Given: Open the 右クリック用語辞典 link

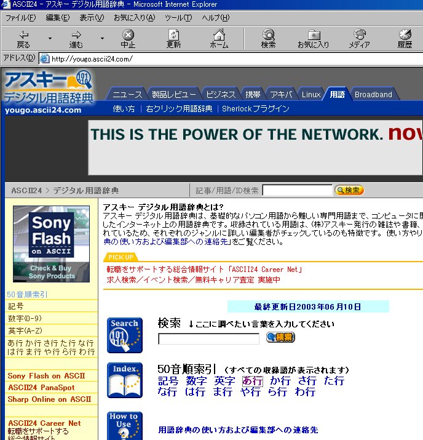Looking at the screenshot, I should point(179,109).
